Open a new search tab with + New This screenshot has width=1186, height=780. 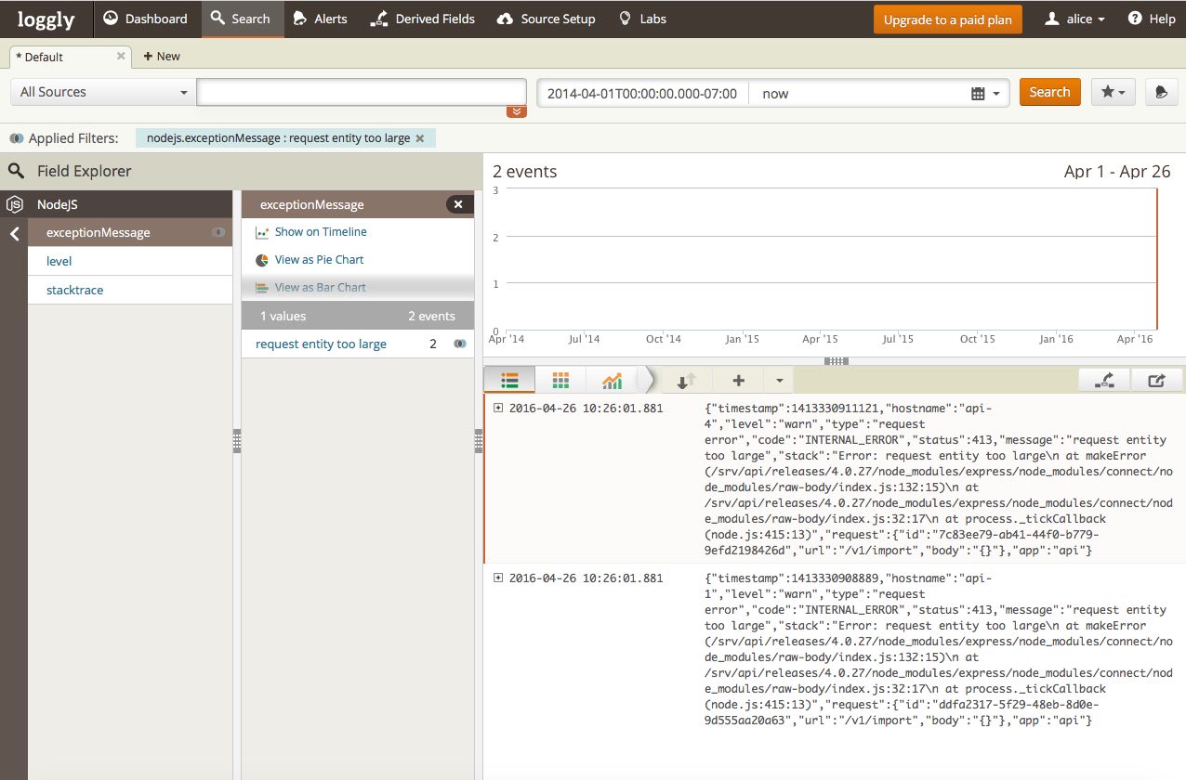point(162,57)
